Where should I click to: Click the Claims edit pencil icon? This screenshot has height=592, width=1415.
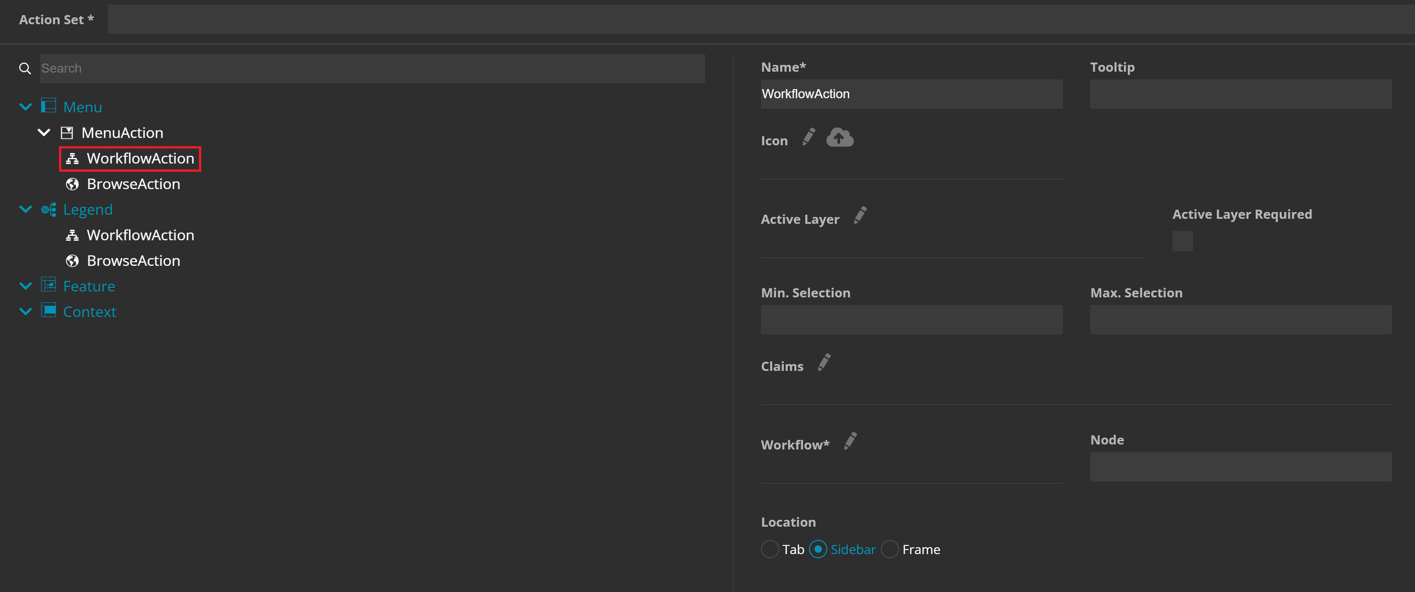pyautogui.click(x=824, y=363)
